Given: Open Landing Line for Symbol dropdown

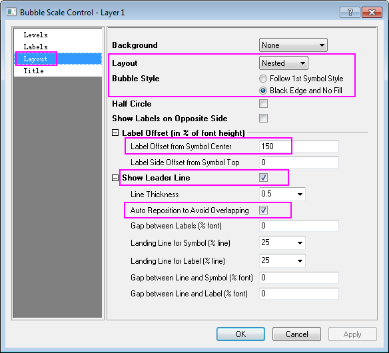Looking at the screenshot, I should (282, 242).
